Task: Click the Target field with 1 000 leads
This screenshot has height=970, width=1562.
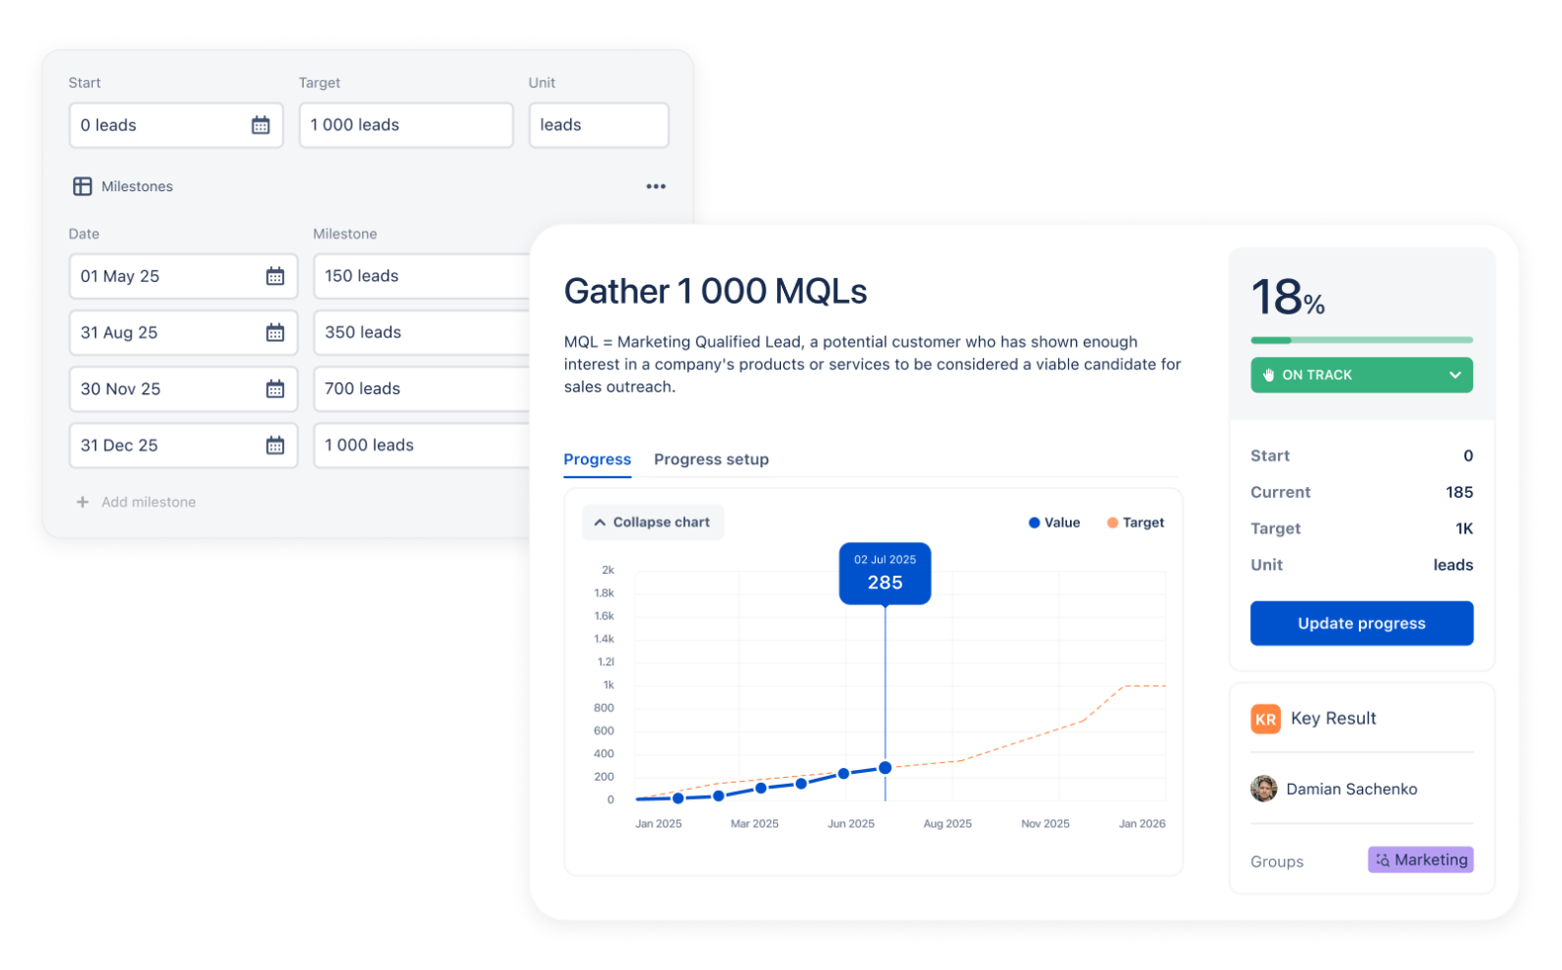Action: (x=406, y=125)
